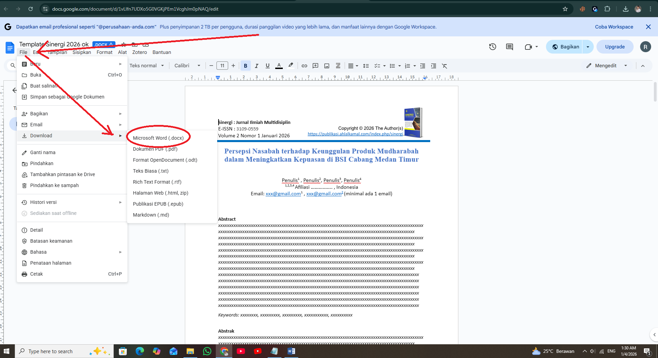Expand the Teks normal style dropdown

pyautogui.click(x=146, y=66)
